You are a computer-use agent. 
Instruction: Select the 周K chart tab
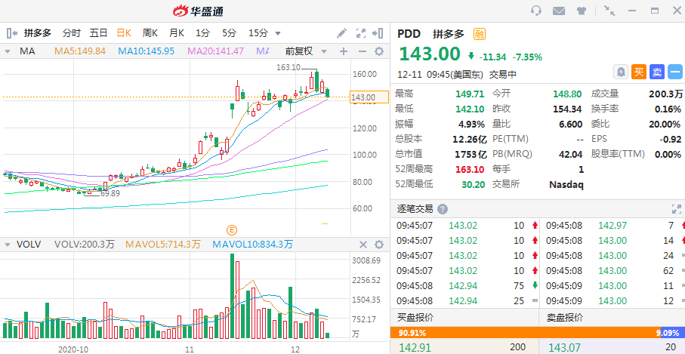(150, 33)
